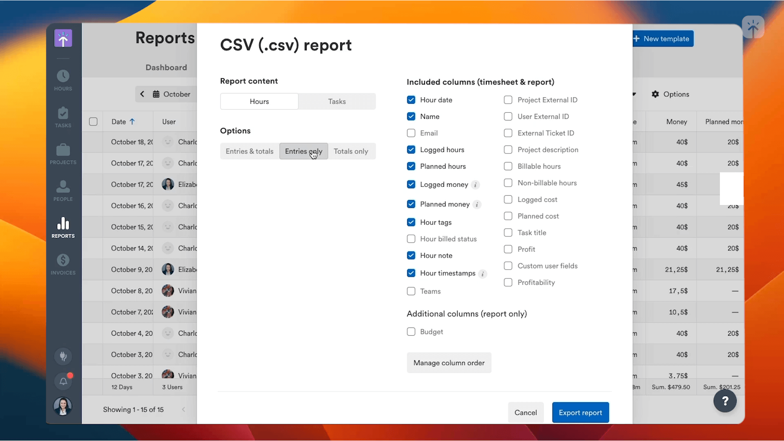Enable the Email column checkbox
Screen dimensions: 784x441
point(411,133)
